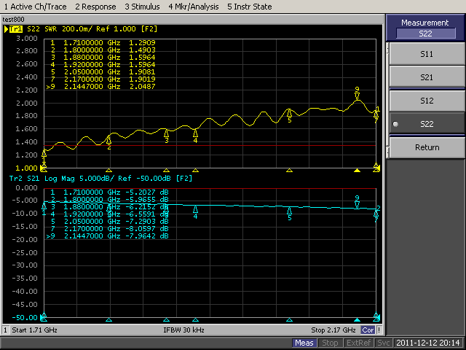
Task: Select cyan marker 7 row showing -8.0597 dB
Action: click(109, 228)
